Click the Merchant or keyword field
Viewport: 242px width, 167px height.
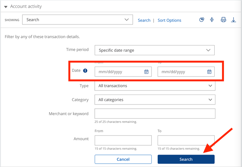pyautogui.click(x=155, y=114)
